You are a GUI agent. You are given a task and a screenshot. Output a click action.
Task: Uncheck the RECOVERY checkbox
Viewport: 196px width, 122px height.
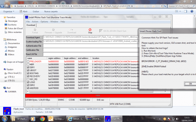click(28, 76)
